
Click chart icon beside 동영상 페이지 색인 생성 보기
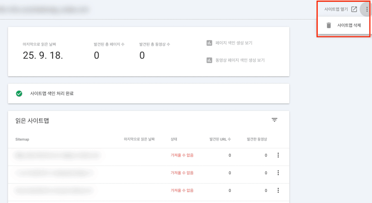click(209, 60)
